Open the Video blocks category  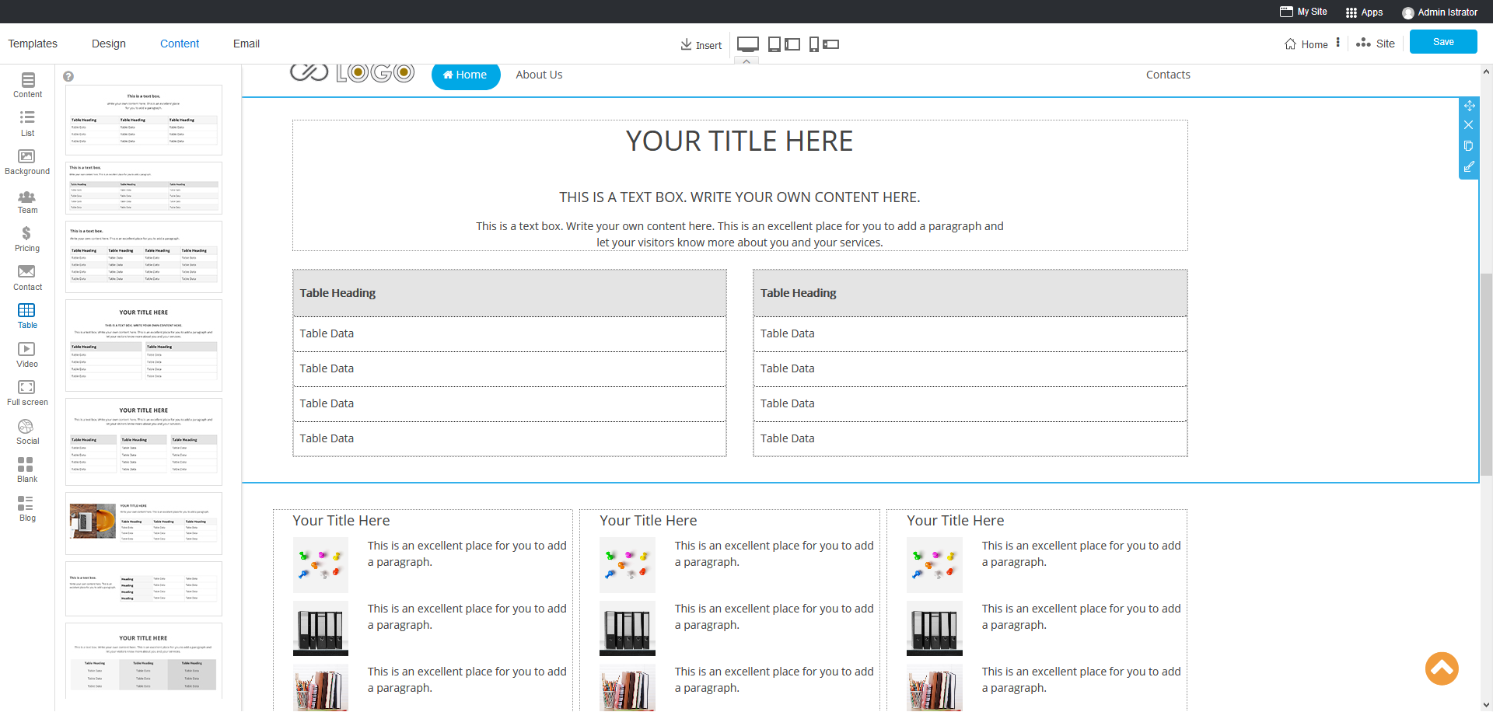tap(26, 355)
